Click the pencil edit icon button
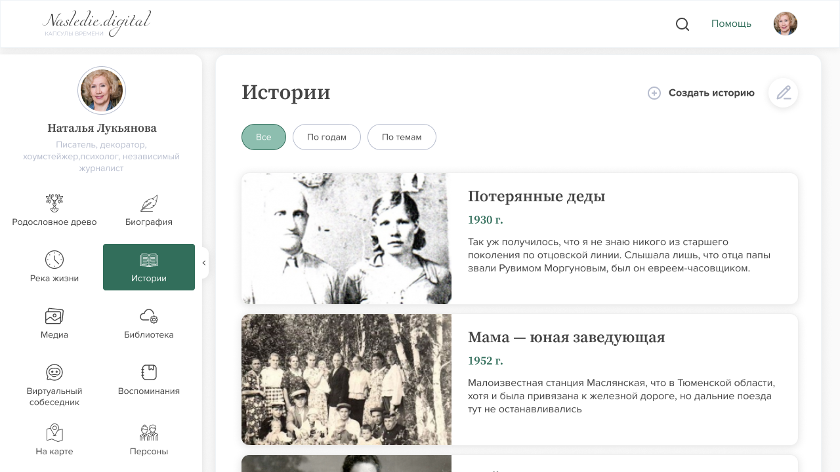Viewport: 840px width, 472px height. [784, 92]
